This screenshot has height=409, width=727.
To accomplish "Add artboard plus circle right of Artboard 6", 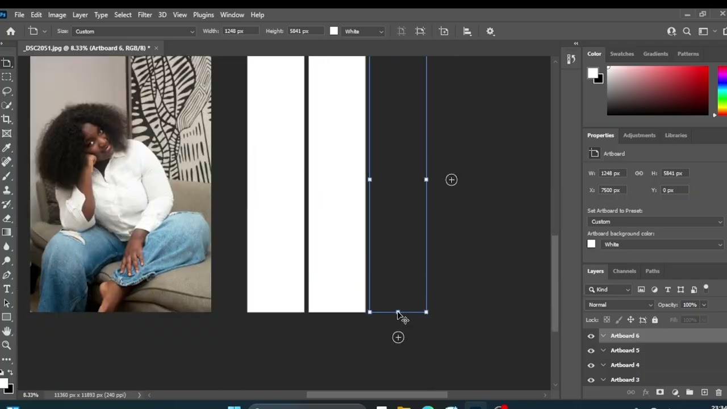I will [x=452, y=180].
